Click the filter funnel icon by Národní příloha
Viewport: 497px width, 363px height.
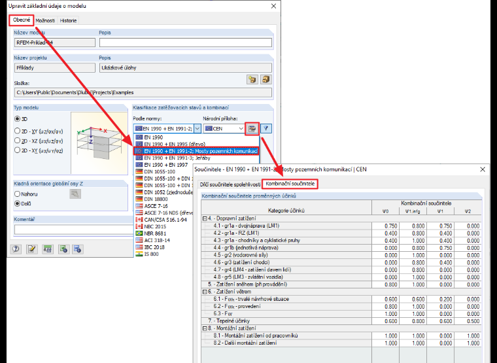(x=266, y=129)
